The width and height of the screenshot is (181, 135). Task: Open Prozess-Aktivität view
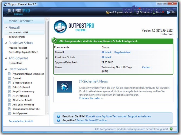[x=18, y=48]
